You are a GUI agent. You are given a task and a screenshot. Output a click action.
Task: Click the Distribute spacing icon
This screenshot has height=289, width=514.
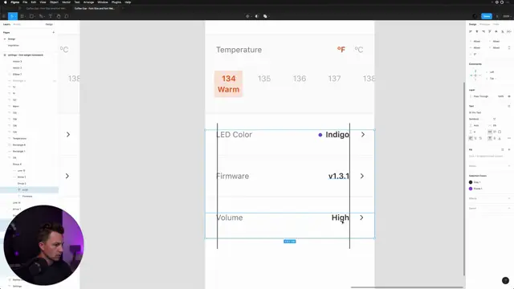pyautogui.click(x=508, y=31)
